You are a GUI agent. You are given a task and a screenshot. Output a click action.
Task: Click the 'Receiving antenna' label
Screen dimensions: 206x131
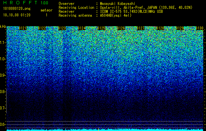pos(75,15)
